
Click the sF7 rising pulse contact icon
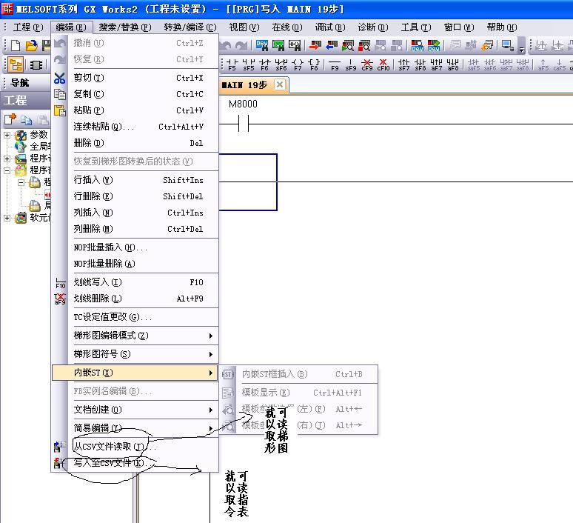tap(404, 64)
